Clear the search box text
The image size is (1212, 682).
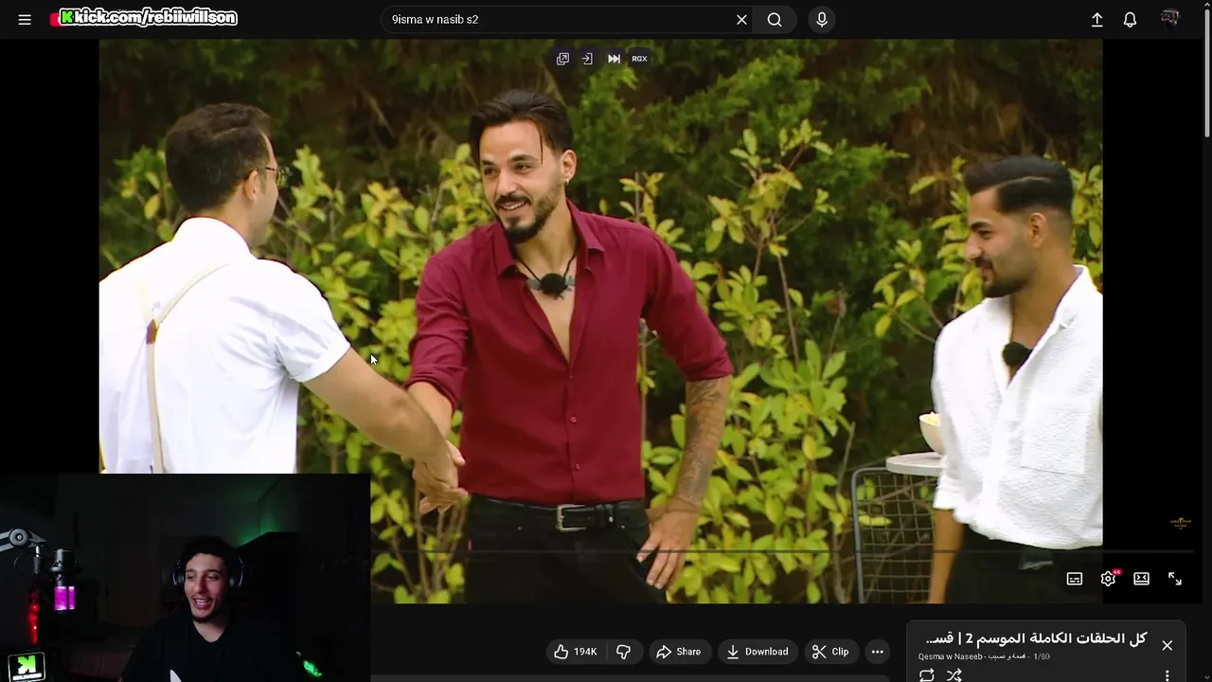click(741, 19)
